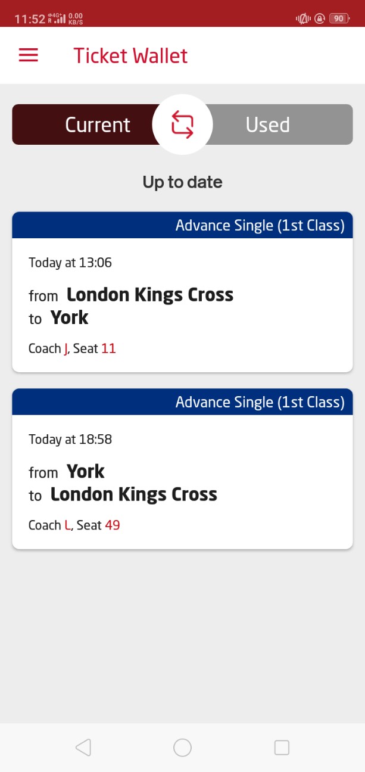Open recent apps square icon
The height and width of the screenshot is (772, 365).
click(x=281, y=747)
